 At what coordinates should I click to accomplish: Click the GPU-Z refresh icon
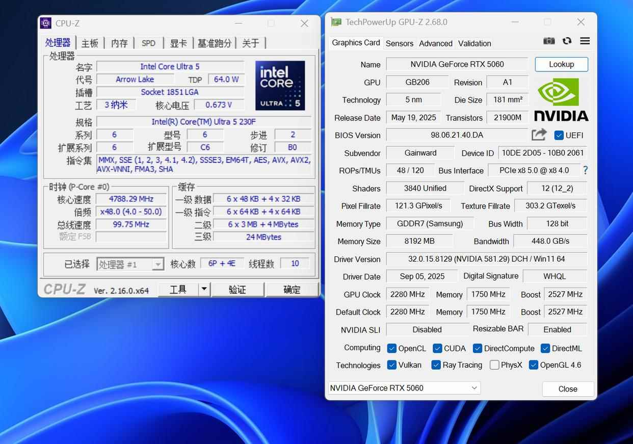(x=567, y=41)
